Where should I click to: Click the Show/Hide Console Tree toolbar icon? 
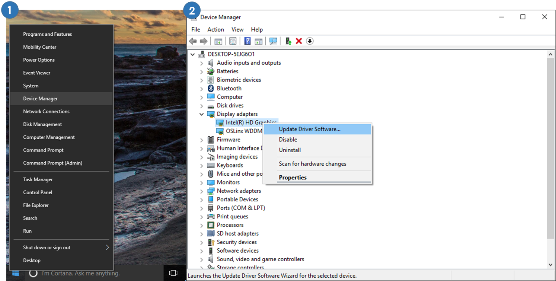coord(218,41)
